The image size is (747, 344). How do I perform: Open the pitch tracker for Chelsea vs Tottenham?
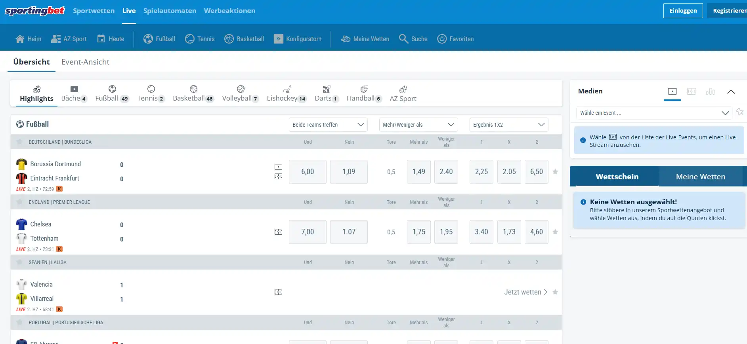pyautogui.click(x=279, y=232)
